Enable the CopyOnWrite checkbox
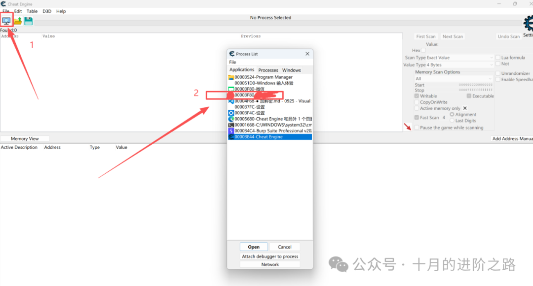Image resolution: width=533 pixels, height=286 pixels. click(417, 102)
